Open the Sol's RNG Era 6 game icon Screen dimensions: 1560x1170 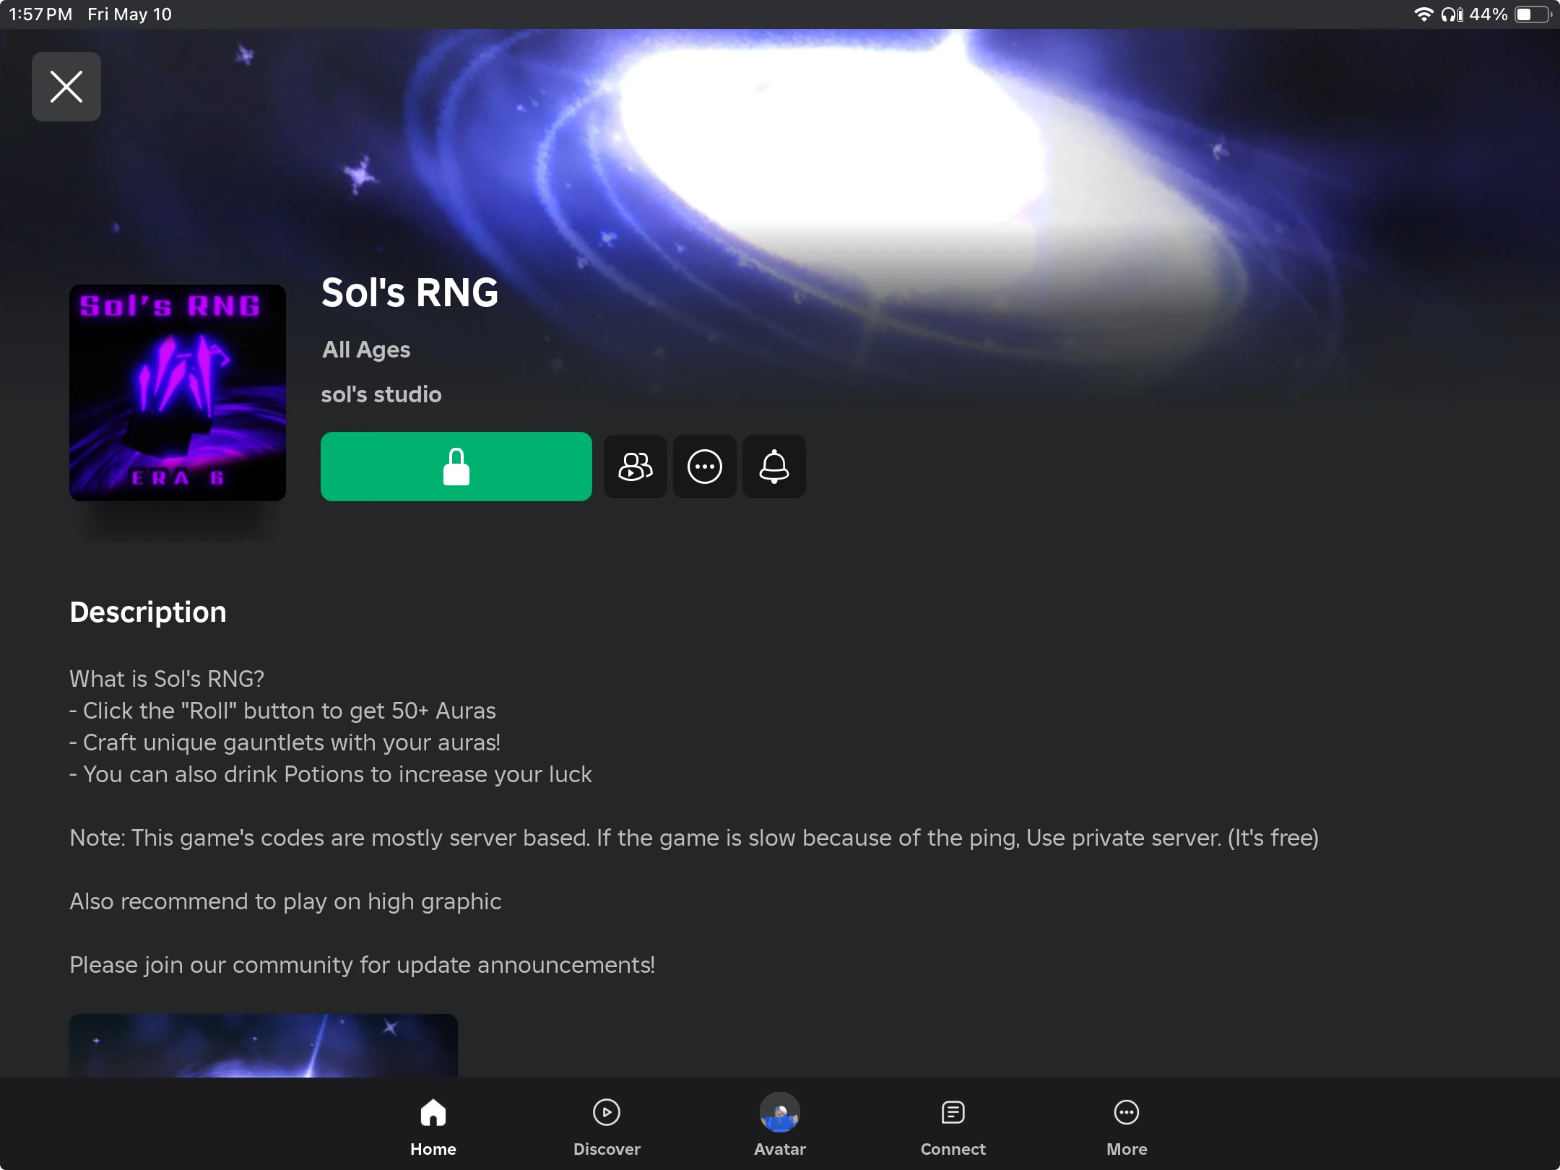click(x=178, y=393)
